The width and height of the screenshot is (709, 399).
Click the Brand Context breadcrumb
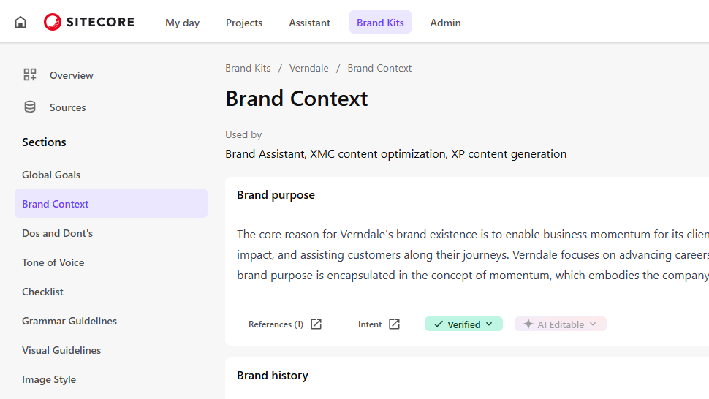(x=379, y=68)
